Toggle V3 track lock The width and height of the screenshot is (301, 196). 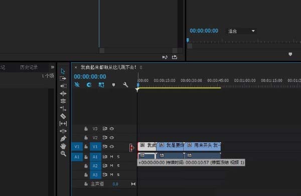pyautogui.click(x=86, y=129)
